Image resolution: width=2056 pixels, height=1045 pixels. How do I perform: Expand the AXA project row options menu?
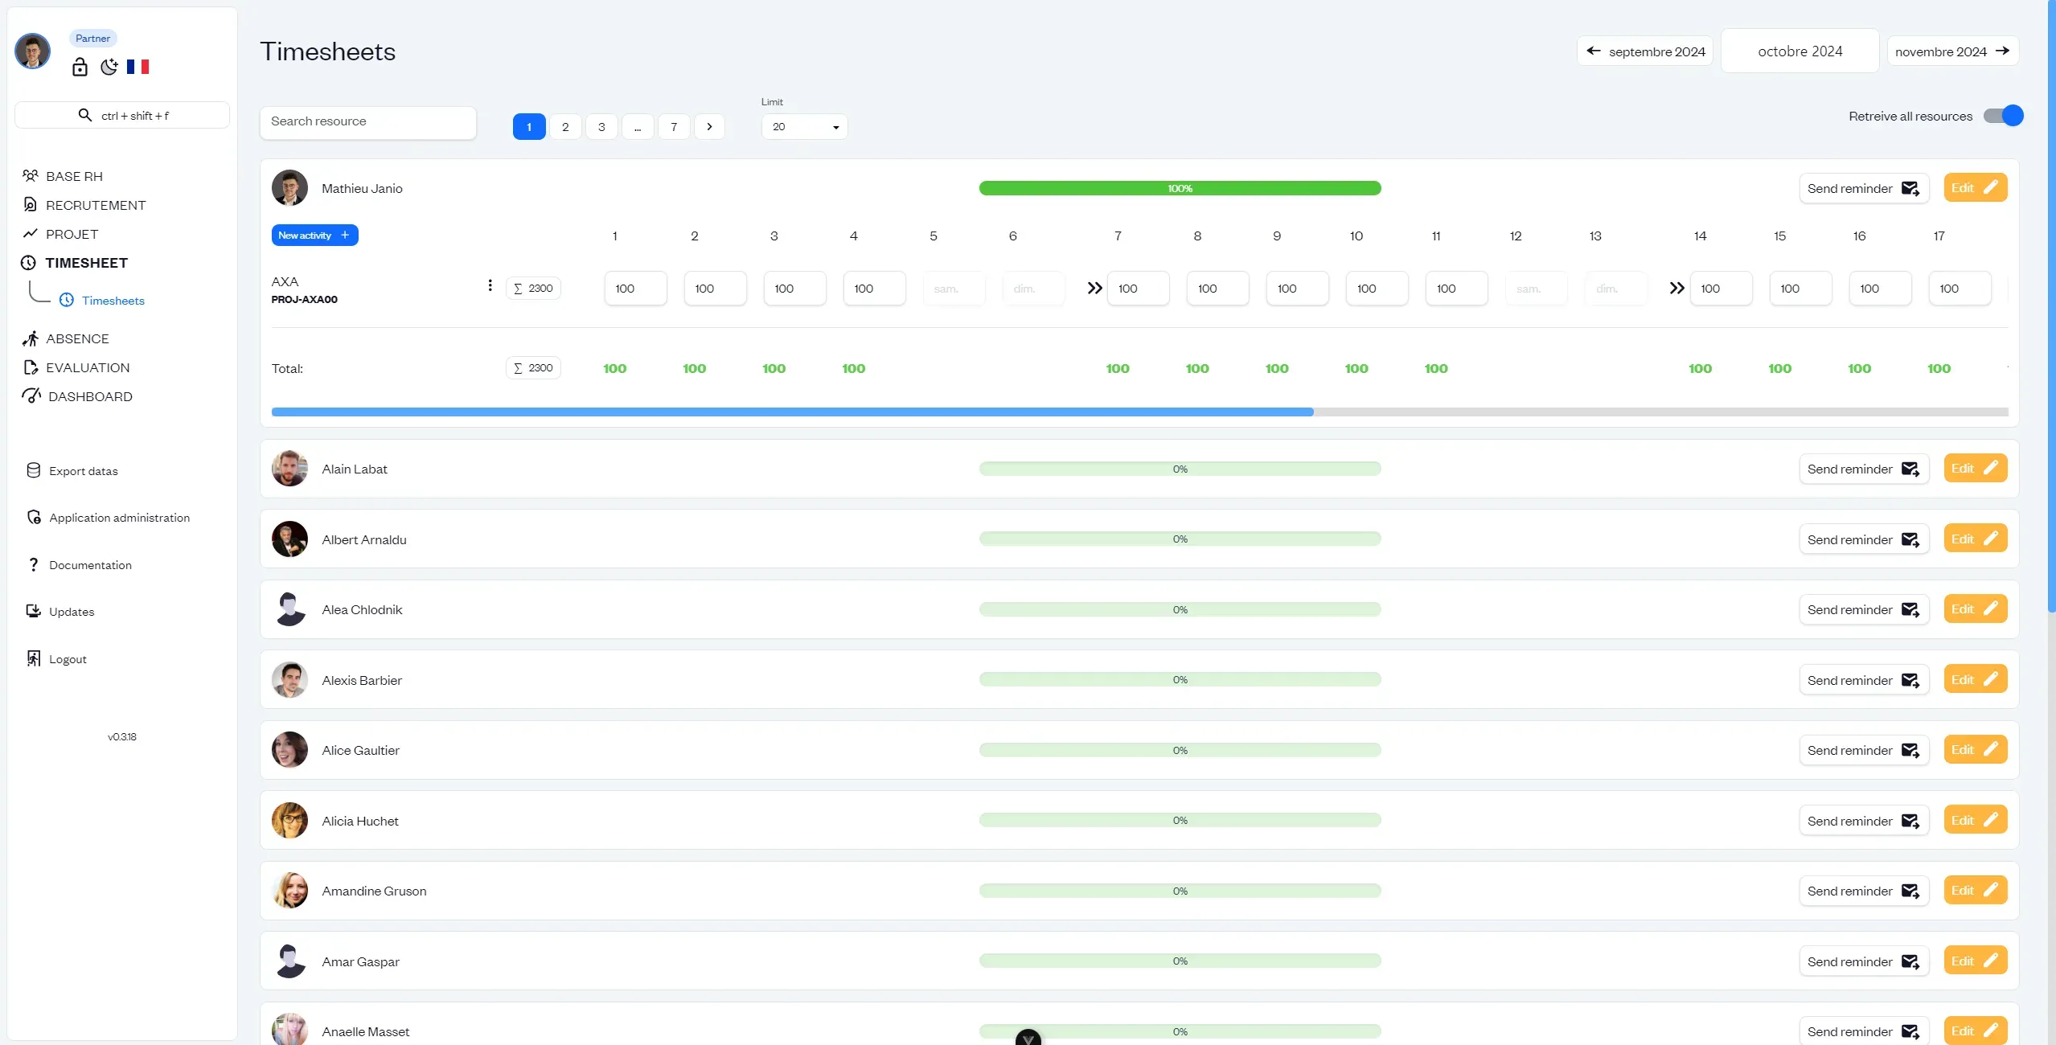(x=490, y=288)
